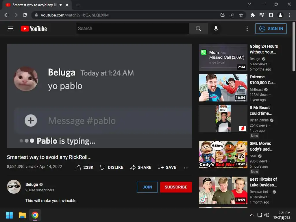Viewport: 296px width, 222px height.
Task: Mute tab via speaker icon on tab
Action: tap(61, 5)
